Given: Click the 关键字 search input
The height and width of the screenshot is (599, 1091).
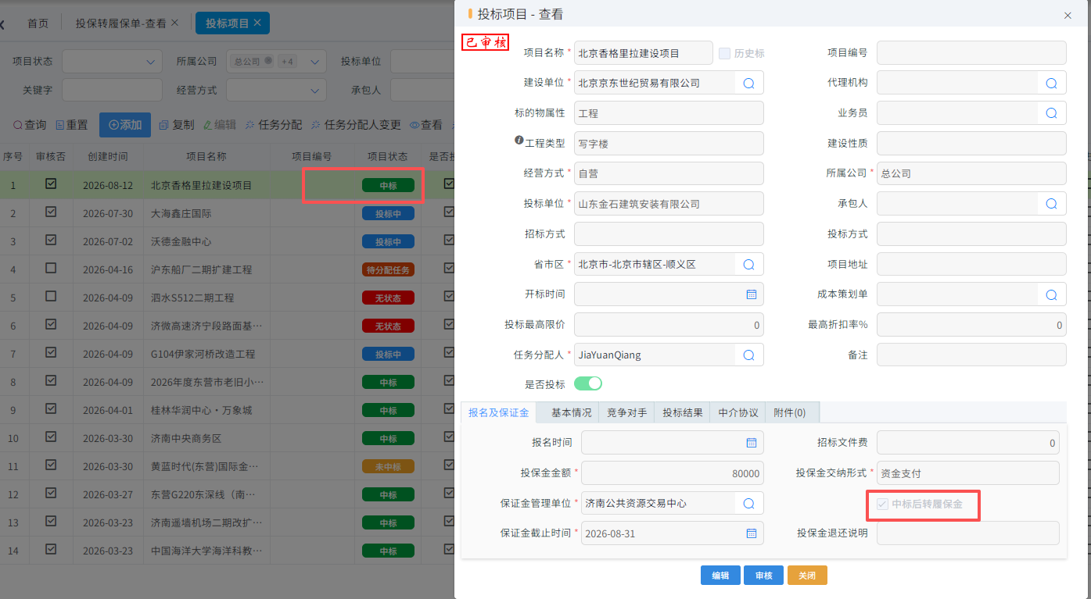Looking at the screenshot, I should 112,90.
